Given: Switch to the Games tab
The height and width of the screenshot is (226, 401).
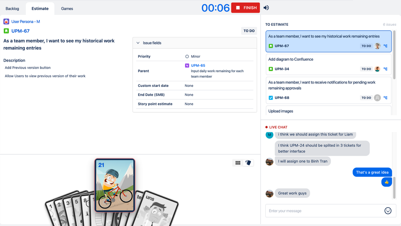Looking at the screenshot, I should (67, 8).
